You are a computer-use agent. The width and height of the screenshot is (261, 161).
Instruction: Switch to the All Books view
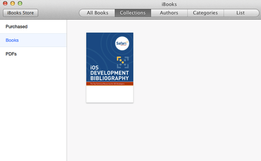coord(97,13)
